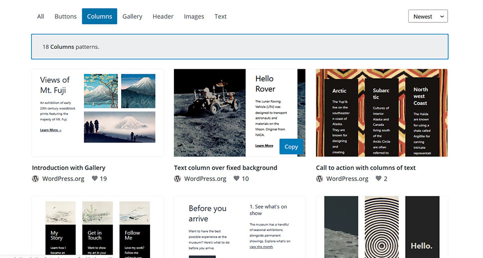Open the Images category filter
Viewport: 483px width, 258px height.
point(194,16)
